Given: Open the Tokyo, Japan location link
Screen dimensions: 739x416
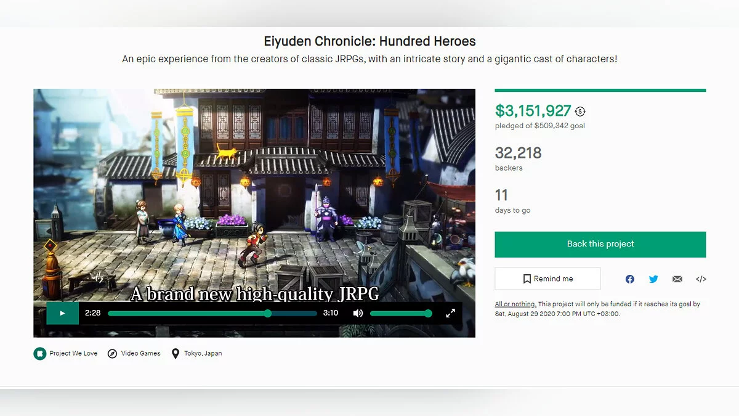Looking at the screenshot, I should click(x=196, y=354).
